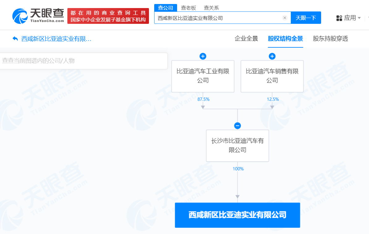Collapse the 长沙市比亚迪汽车有限公司 node

click(237, 126)
